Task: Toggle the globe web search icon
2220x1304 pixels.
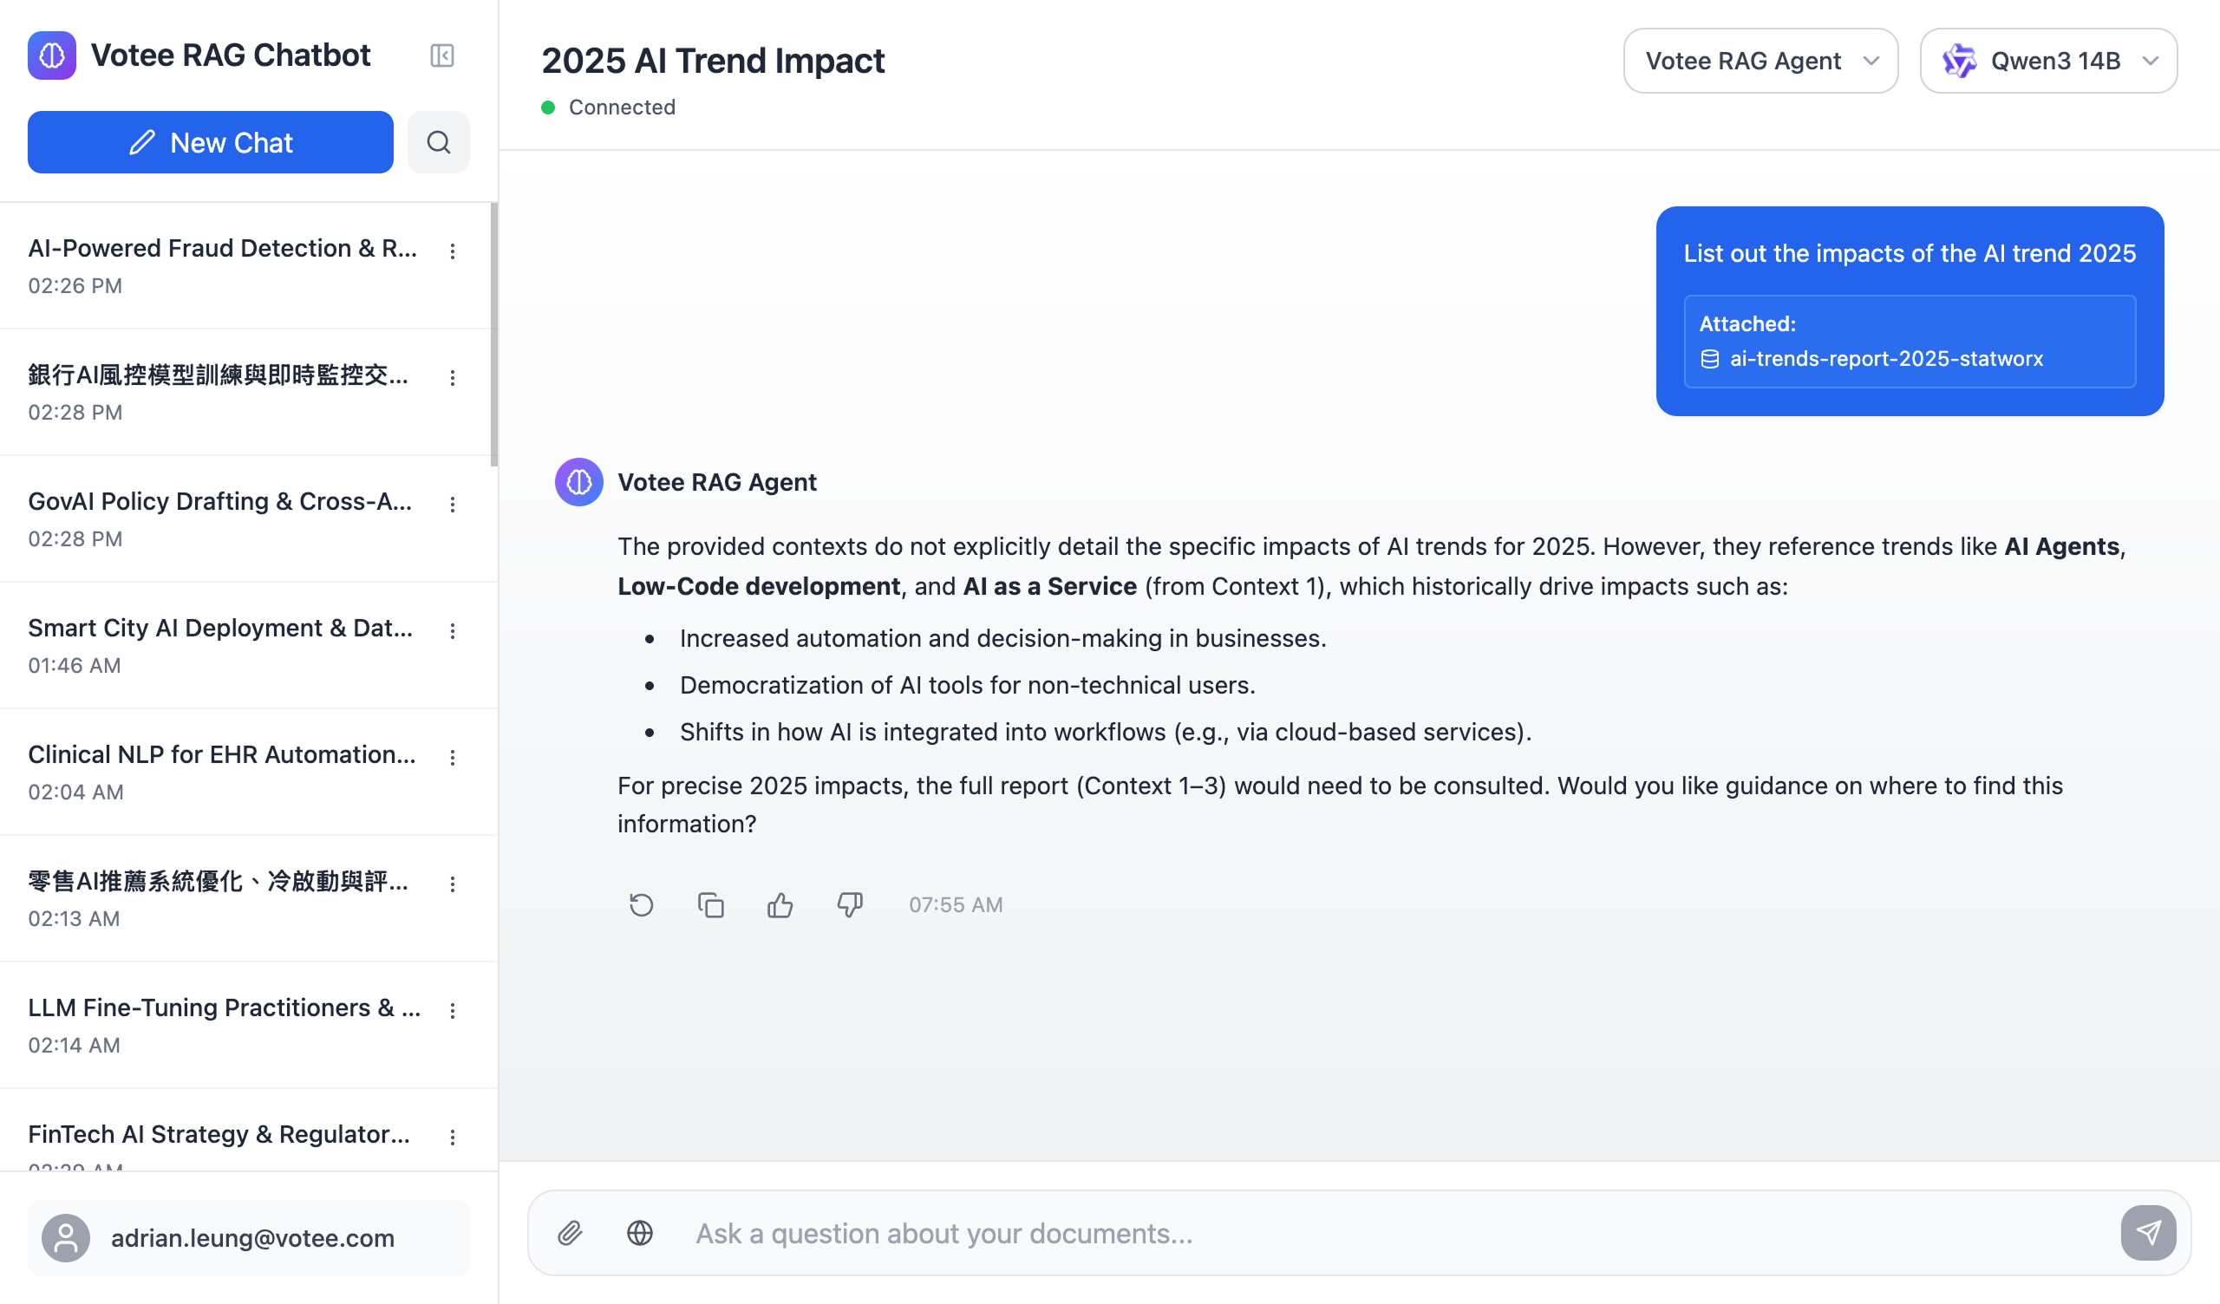Action: tap(640, 1233)
